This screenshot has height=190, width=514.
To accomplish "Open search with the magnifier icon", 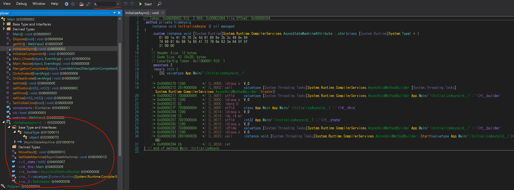I will coord(160,4).
